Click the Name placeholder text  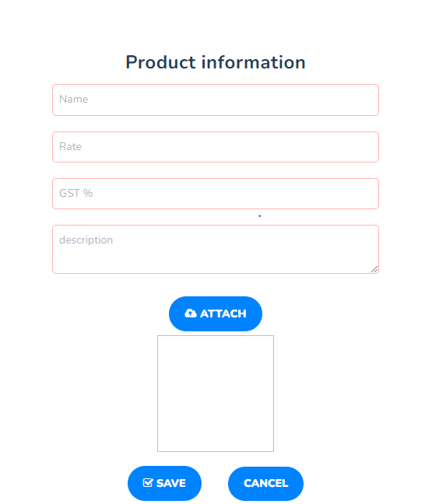(x=74, y=99)
